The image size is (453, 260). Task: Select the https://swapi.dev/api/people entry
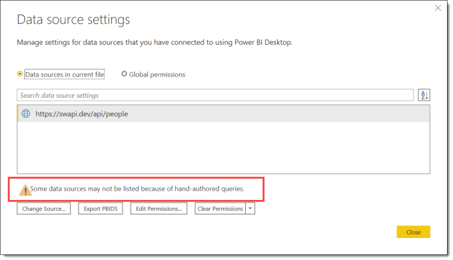click(223, 113)
